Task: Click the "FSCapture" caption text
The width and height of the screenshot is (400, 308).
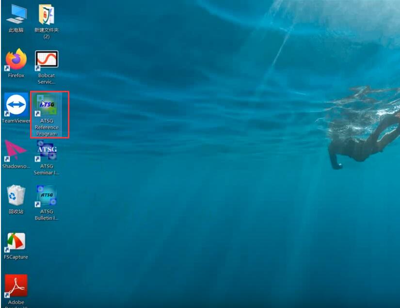Action: (16, 257)
